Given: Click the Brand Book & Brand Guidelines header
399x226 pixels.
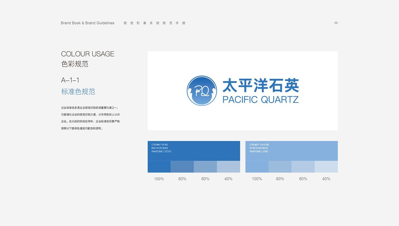Looking at the screenshot, I should coord(88,23).
